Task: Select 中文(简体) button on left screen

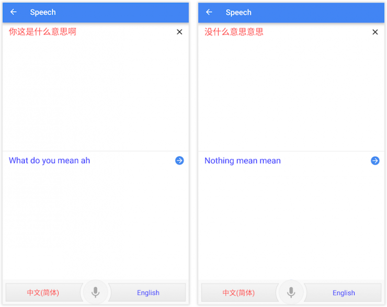Action: 44,292
